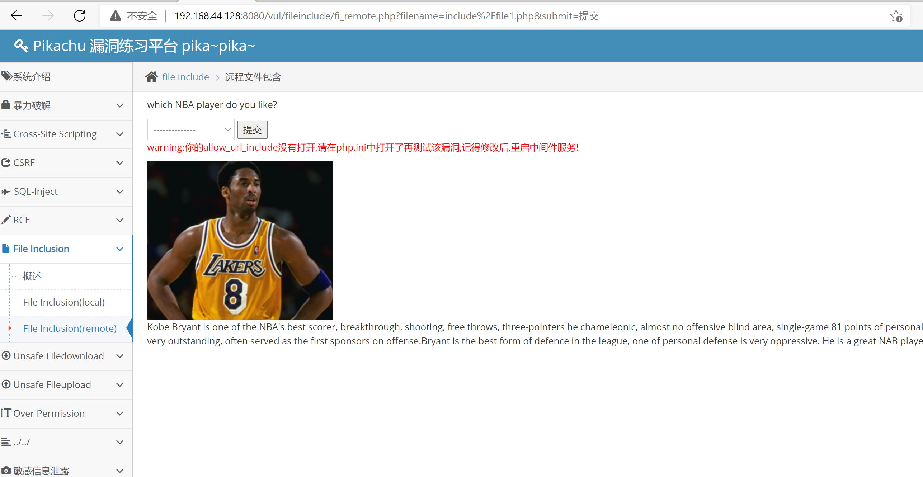923x477 pixels.
Task: Click the lock icon beside 暴力破解
Action: pyautogui.click(x=6, y=105)
